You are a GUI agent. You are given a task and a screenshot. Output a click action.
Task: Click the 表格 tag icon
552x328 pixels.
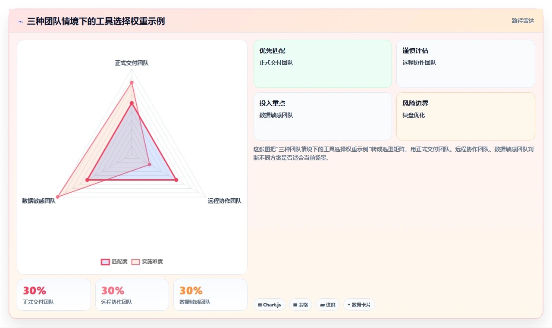pyautogui.click(x=295, y=305)
